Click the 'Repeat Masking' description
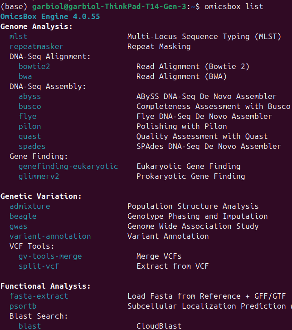 tap(159, 46)
